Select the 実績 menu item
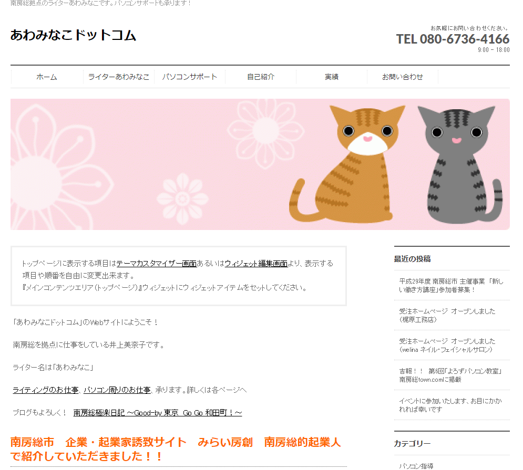 pos(332,77)
